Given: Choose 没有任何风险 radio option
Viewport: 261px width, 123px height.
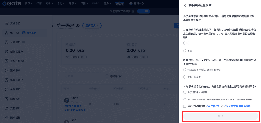Looking at the screenshot, I should pos(185,77).
